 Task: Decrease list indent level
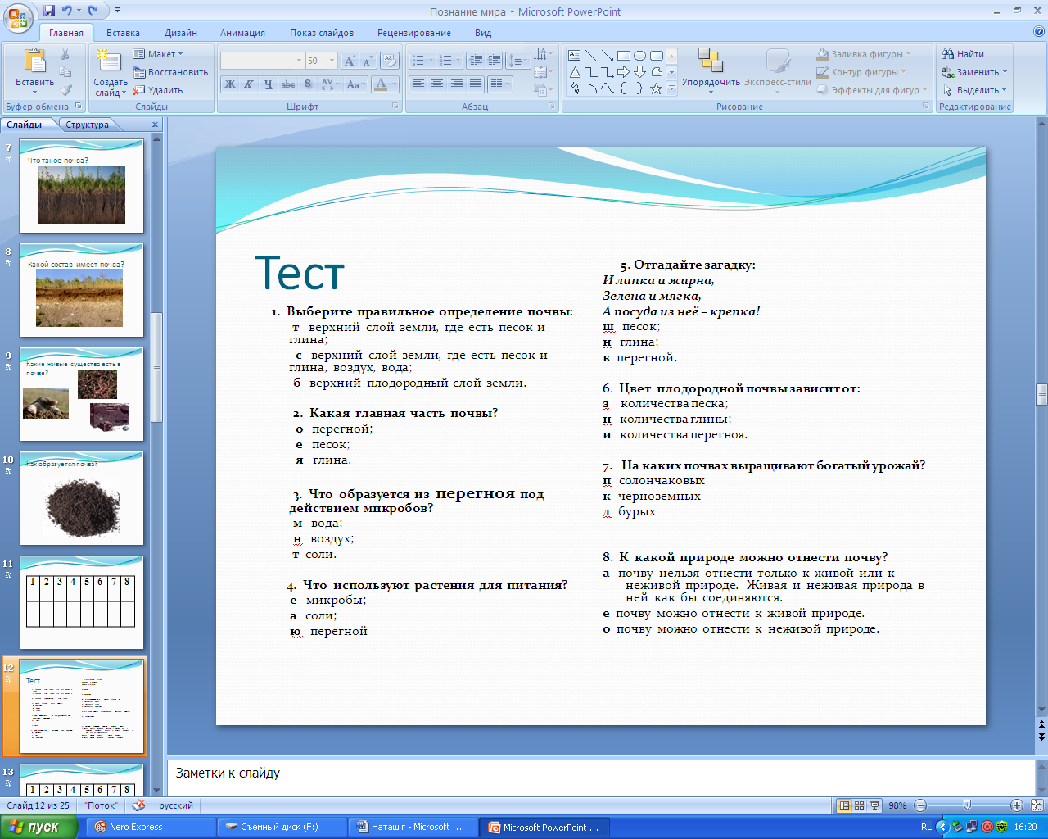476,61
